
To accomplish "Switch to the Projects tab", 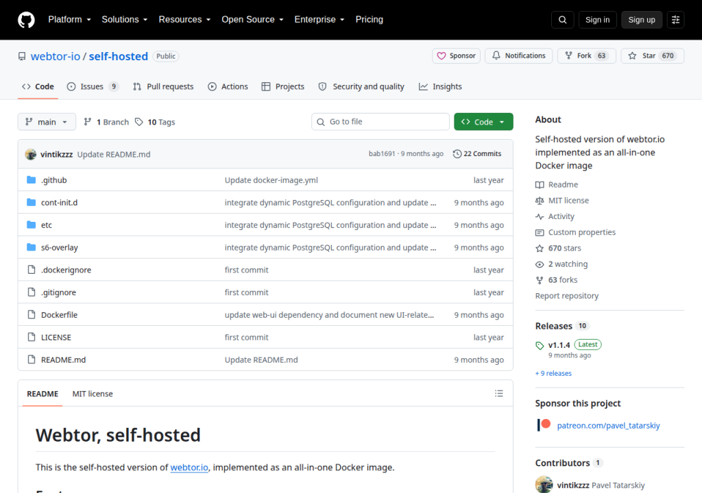I will 283,87.
